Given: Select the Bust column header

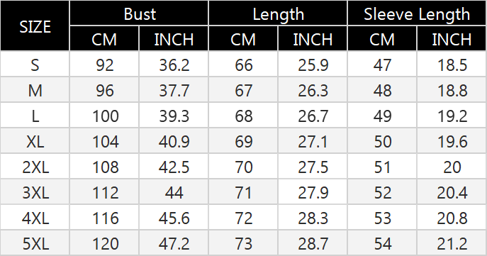Looking at the screenshot, I should [139, 13].
